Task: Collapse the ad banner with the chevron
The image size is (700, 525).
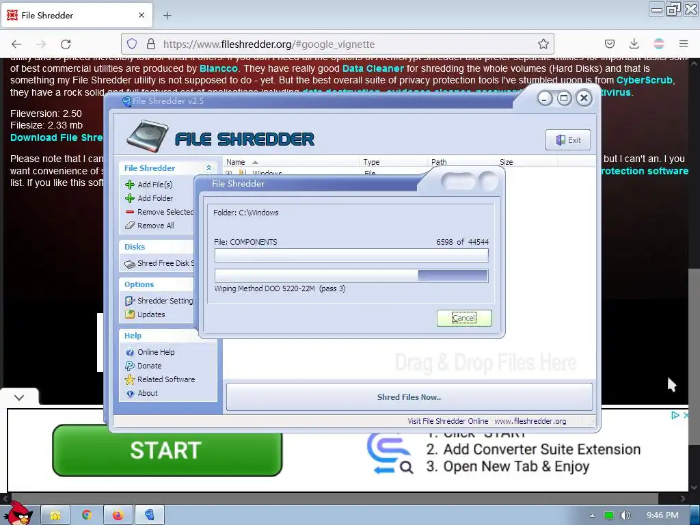Action: click(19, 397)
